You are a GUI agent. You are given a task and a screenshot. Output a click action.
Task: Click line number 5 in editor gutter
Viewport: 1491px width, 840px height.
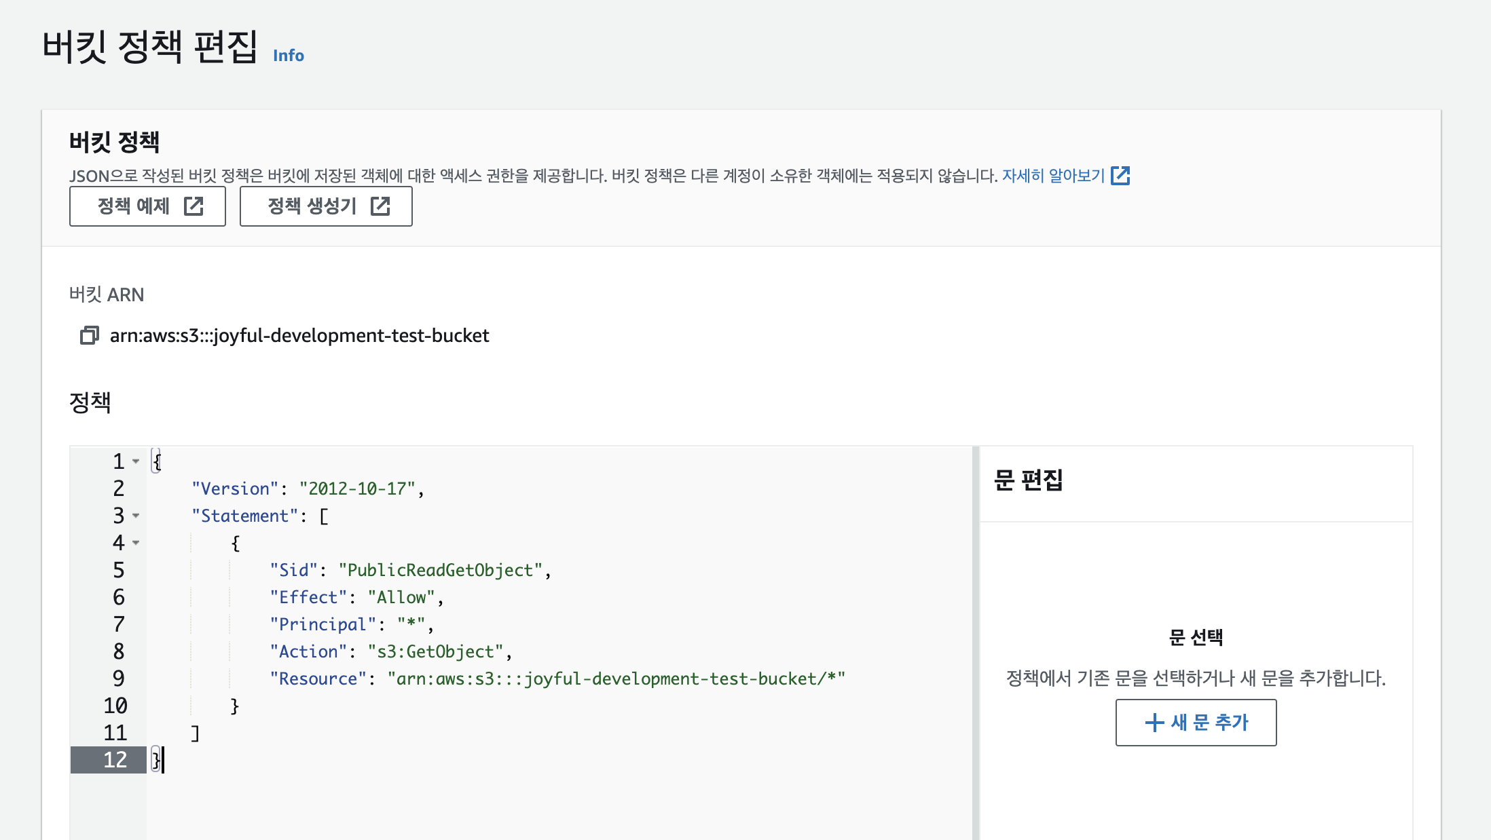118,570
